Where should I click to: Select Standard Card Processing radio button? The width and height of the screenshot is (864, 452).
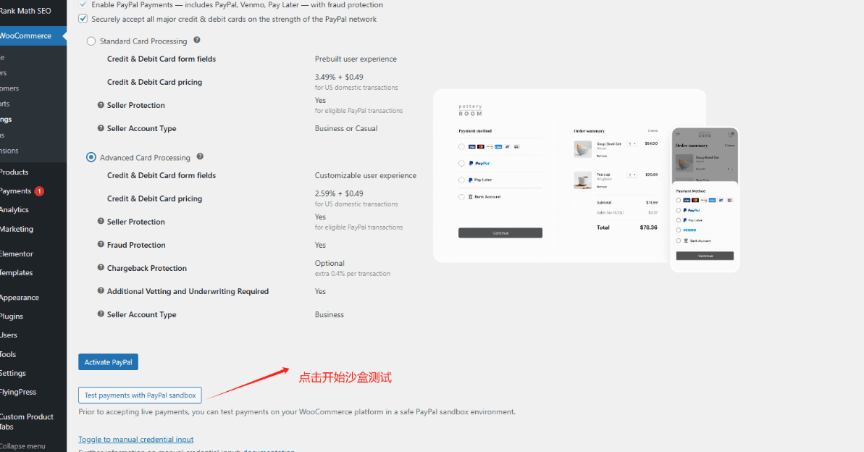tap(91, 41)
